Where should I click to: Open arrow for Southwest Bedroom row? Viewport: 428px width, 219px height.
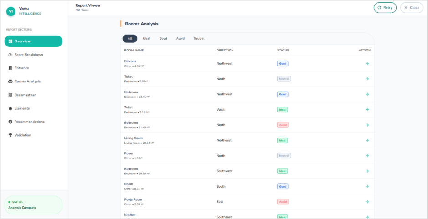[x=367, y=171]
